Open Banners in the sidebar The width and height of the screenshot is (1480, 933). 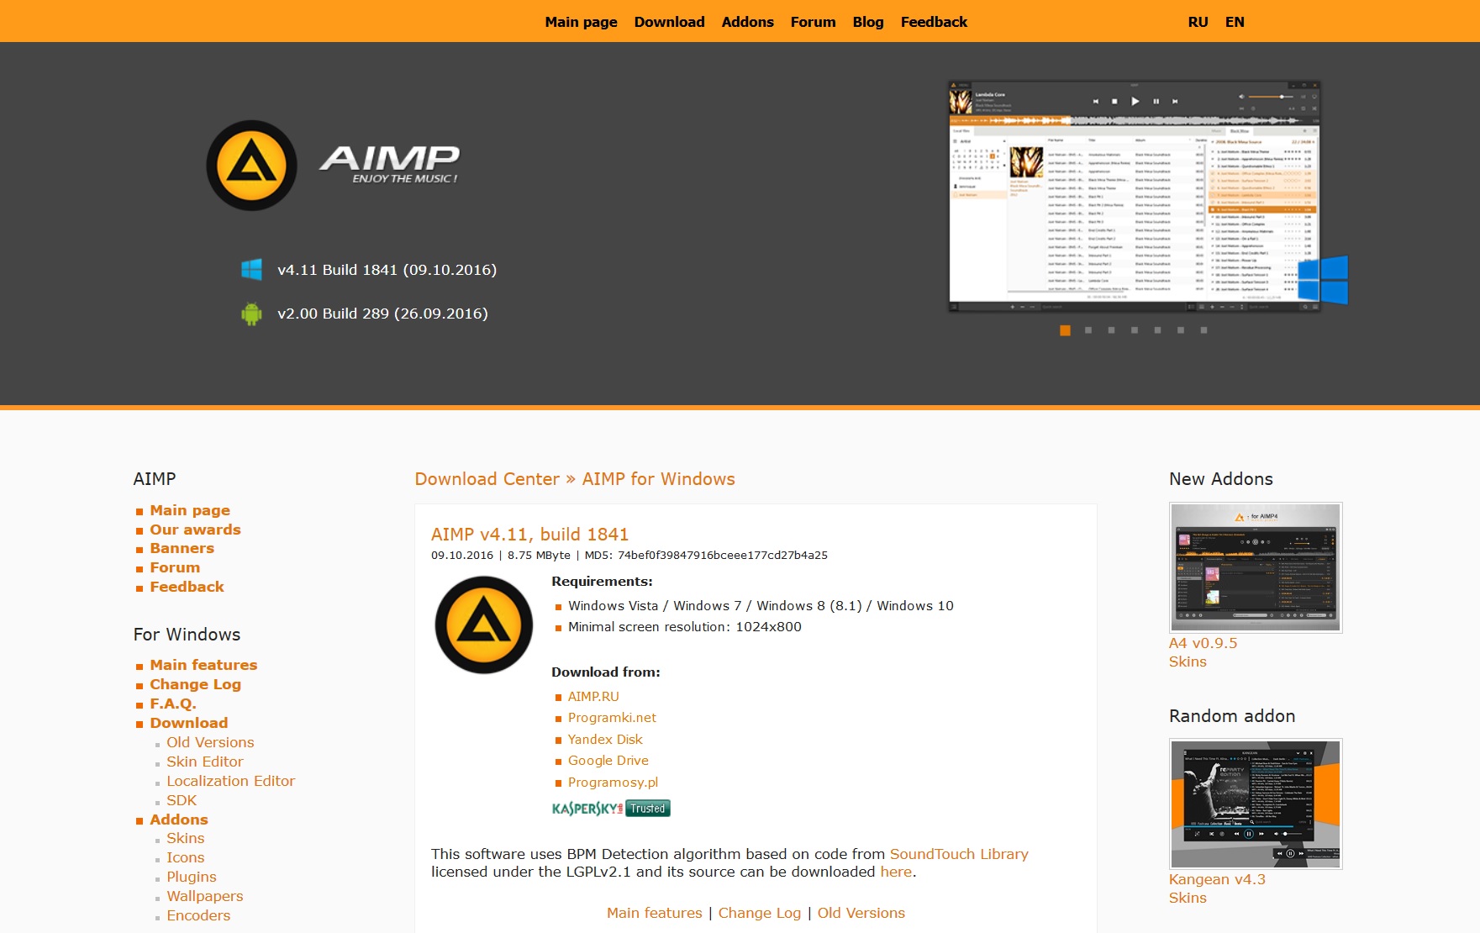click(182, 548)
